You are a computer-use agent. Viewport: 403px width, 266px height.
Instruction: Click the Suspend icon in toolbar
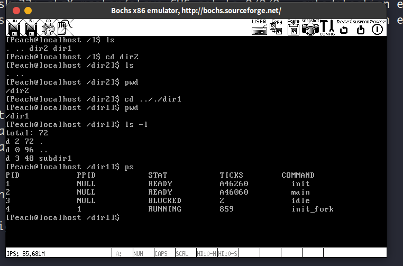coord(361,29)
